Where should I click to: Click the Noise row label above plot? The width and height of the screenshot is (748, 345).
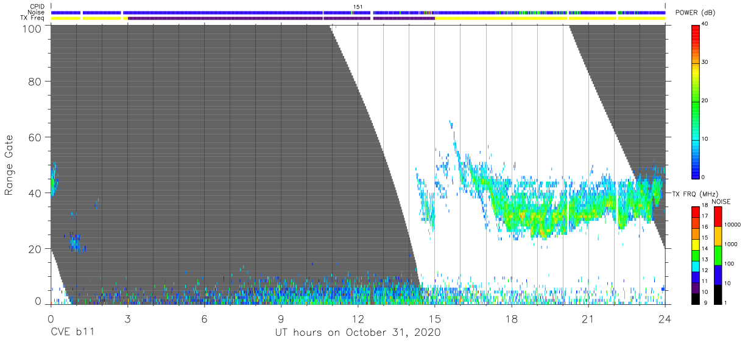click(37, 12)
